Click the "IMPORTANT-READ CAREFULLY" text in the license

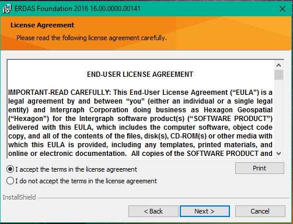point(60,93)
